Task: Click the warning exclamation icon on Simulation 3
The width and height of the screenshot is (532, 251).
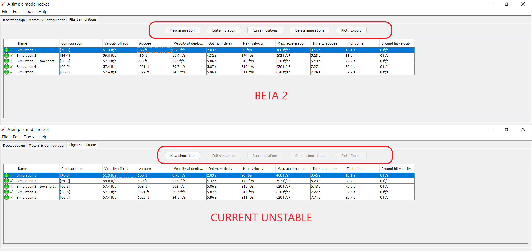Action: point(11,61)
